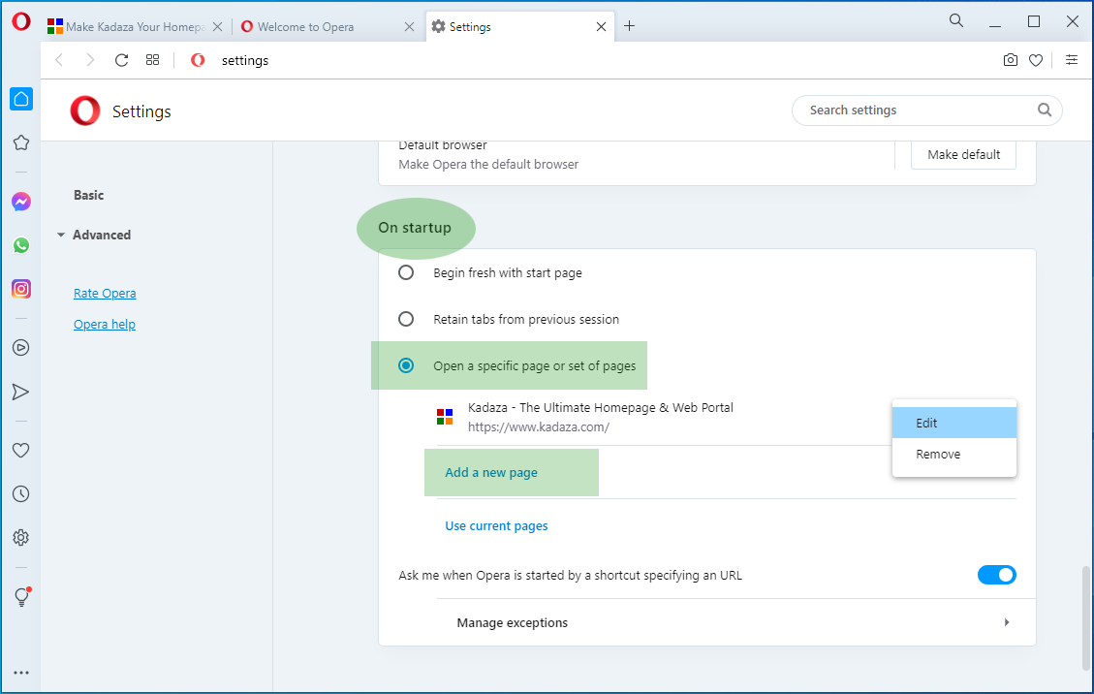Close the Kadaza homepage tab
Screen dimensions: 1094x694
tap(217, 26)
